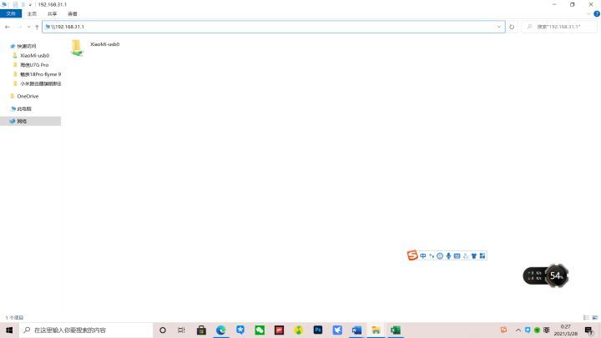This screenshot has width=601, height=338.
Task: Expand the address bar history dropdown
Action: click(499, 27)
